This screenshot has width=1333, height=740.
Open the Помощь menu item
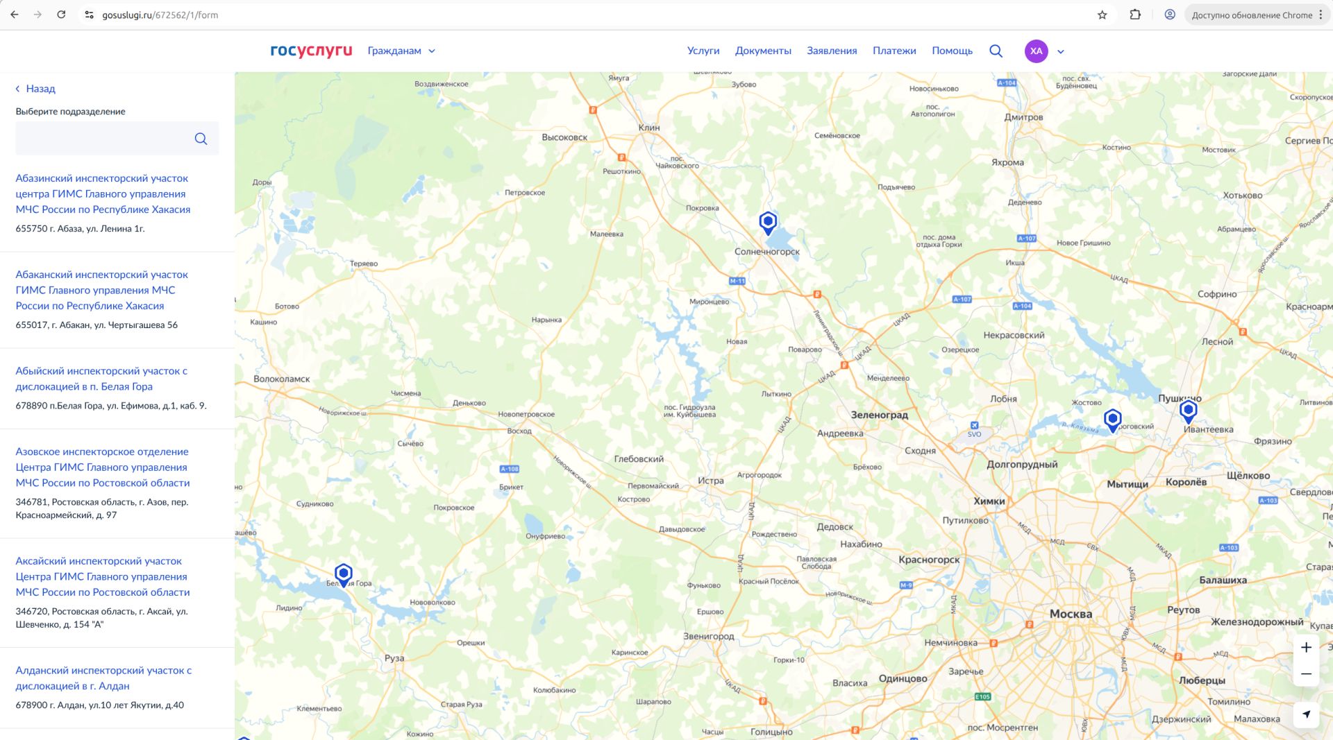point(952,51)
